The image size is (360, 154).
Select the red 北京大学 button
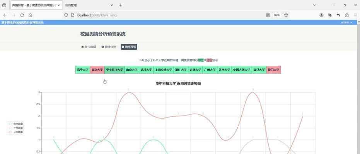[x=97, y=70]
